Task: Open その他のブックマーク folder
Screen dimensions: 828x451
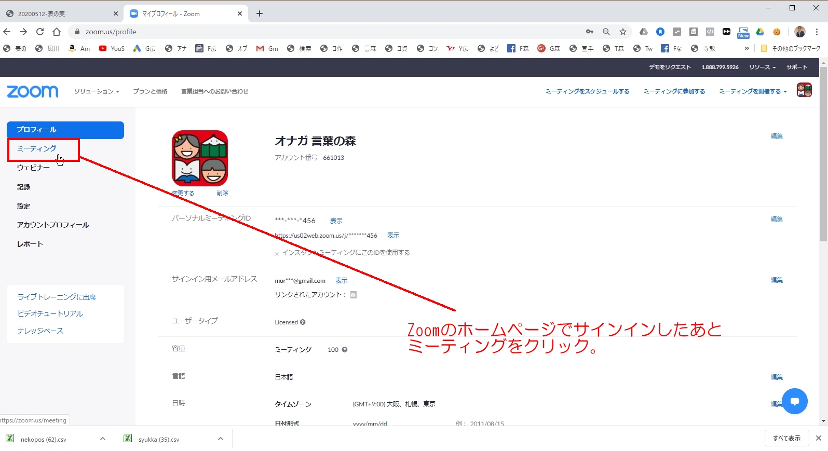Action: point(790,48)
